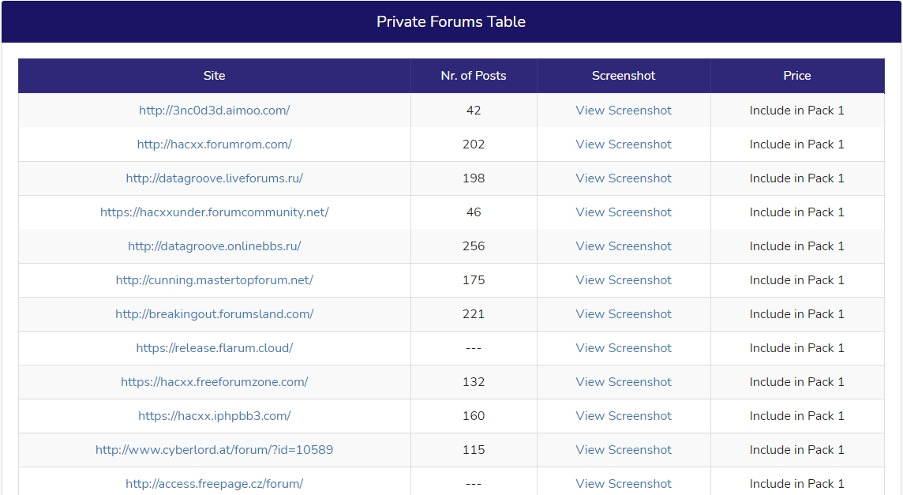Image resolution: width=903 pixels, height=495 pixels.
Task: Visit the breakingout.forumsland.com link
Action: [214, 314]
